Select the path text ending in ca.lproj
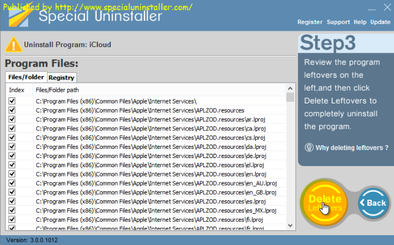The height and width of the screenshot is (245, 394). click(151, 129)
